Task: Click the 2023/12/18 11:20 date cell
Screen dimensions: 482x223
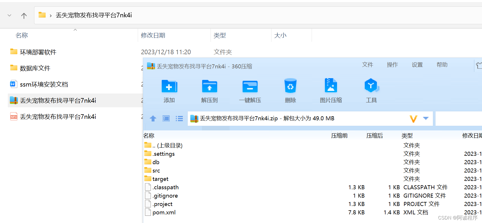Action: coord(166,52)
